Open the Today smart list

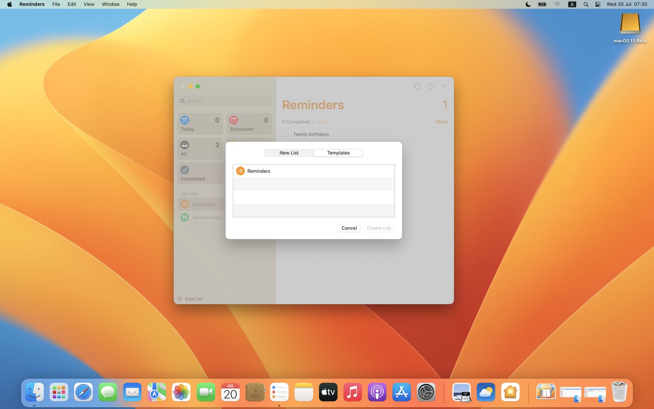200,124
